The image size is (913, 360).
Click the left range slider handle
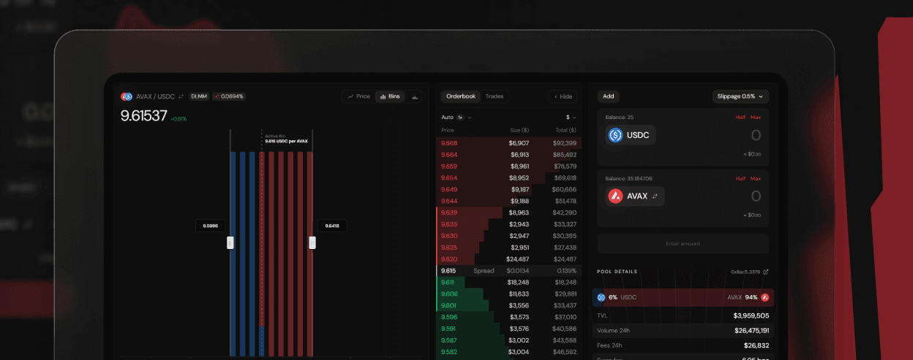point(230,242)
